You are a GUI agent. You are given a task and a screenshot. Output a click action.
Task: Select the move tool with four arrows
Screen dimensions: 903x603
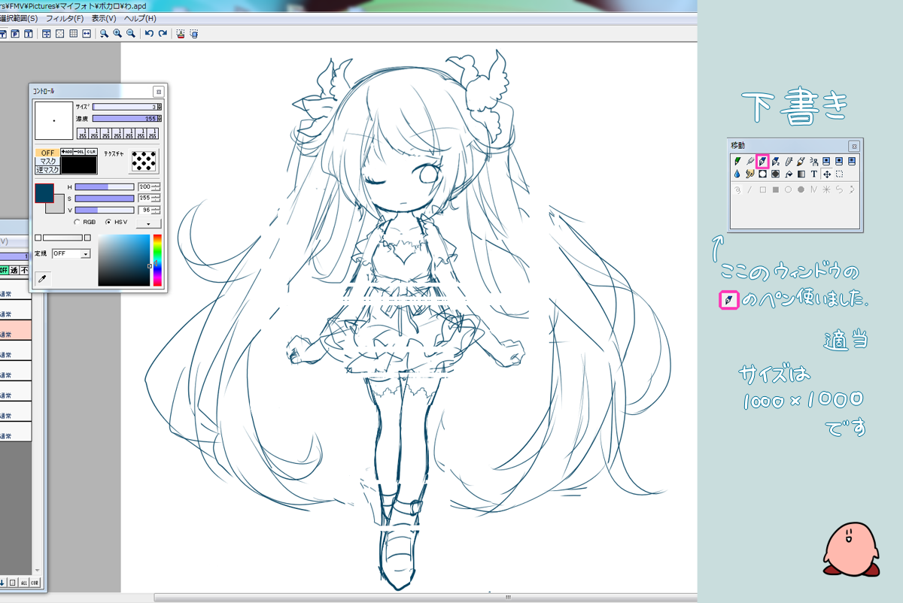[x=826, y=174]
